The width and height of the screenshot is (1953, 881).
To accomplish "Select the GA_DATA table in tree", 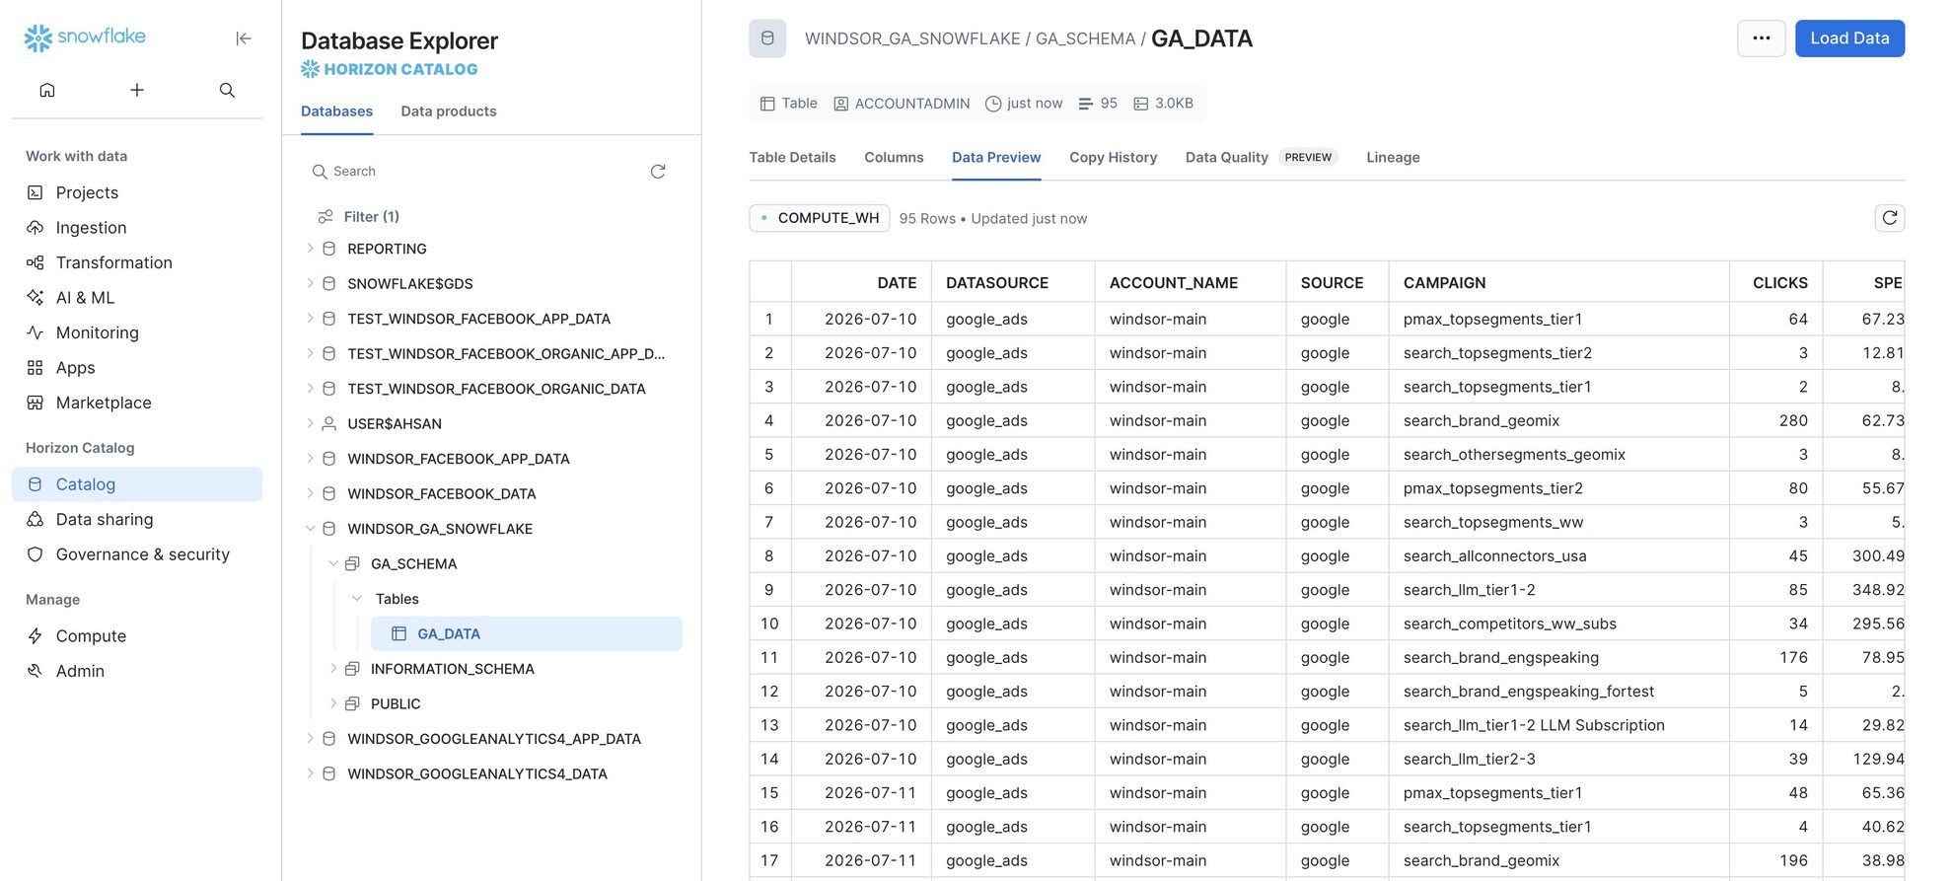I will 527,634.
